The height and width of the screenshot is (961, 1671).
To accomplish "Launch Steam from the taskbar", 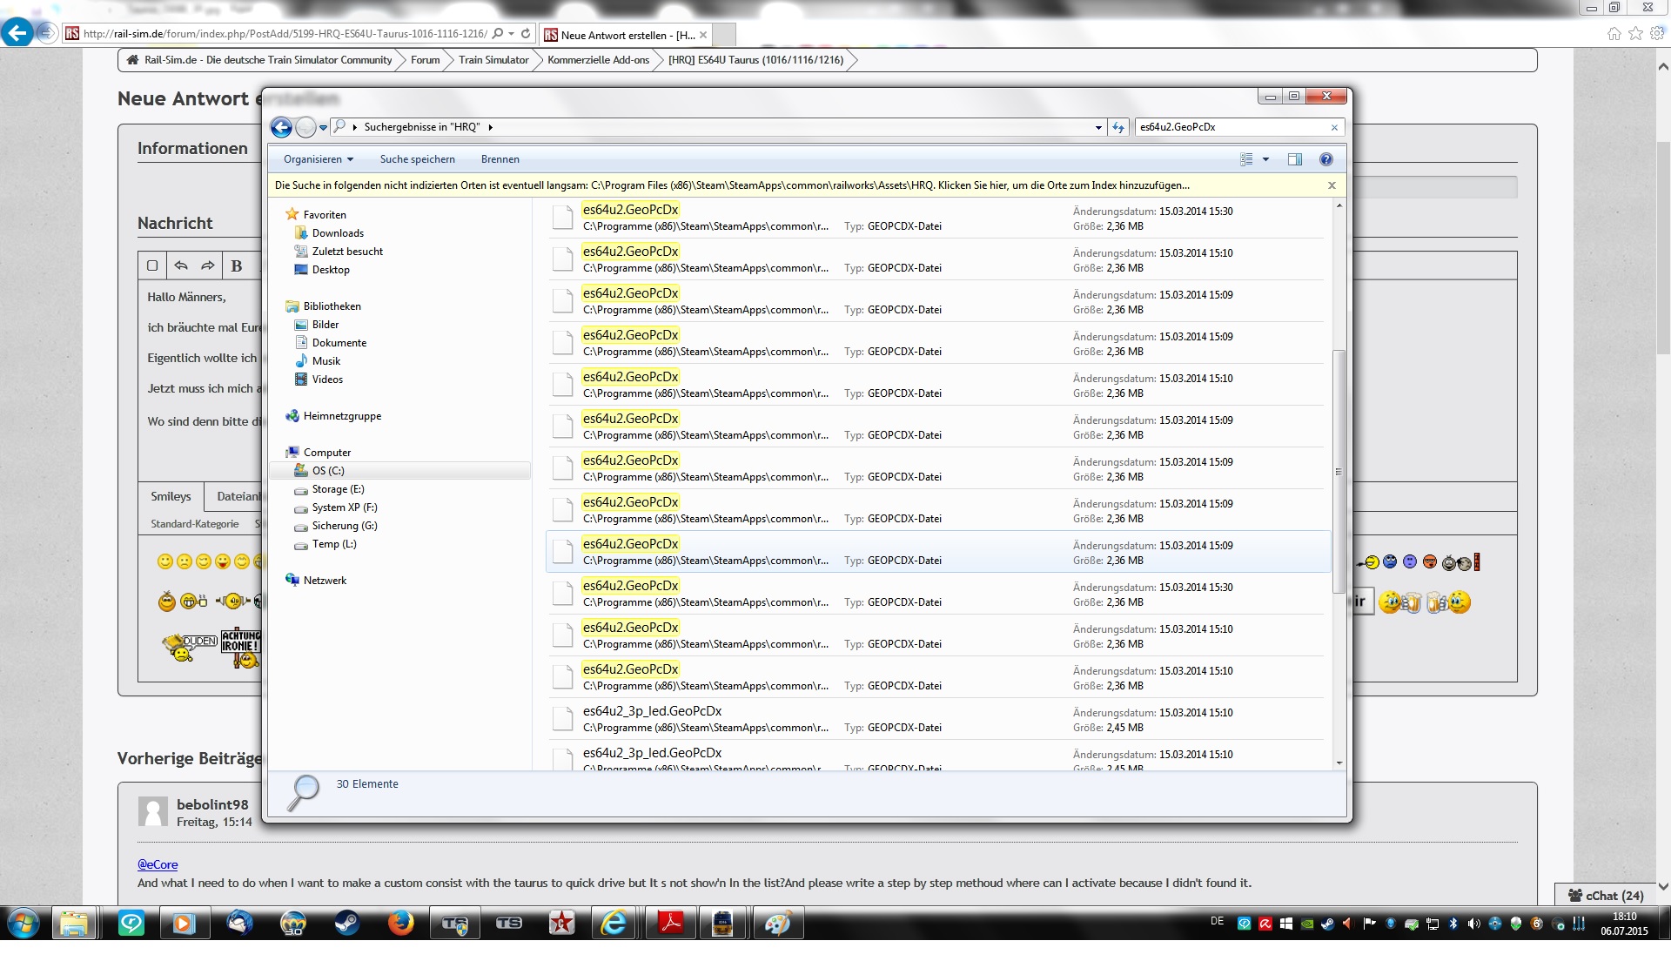I will point(347,923).
